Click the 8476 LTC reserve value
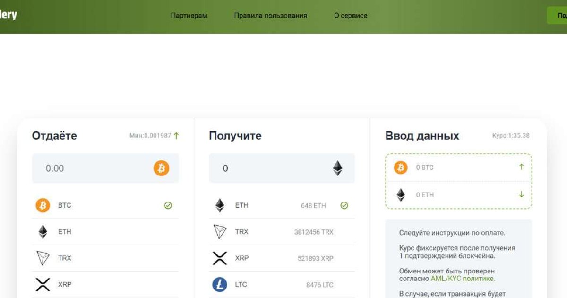This screenshot has height=298, width=567. (320, 285)
